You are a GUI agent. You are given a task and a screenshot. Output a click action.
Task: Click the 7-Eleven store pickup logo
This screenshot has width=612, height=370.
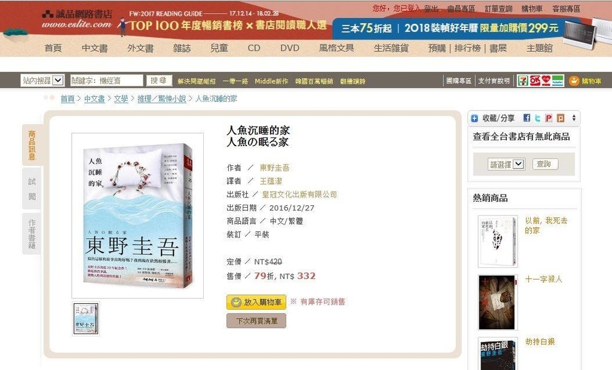(x=523, y=81)
